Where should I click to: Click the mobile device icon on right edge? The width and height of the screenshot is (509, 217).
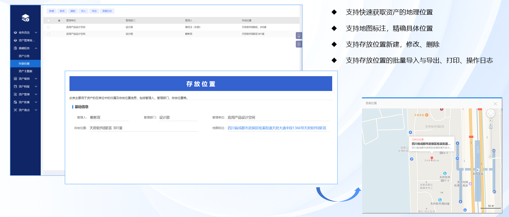pyautogui.click(x=299, y=35)
